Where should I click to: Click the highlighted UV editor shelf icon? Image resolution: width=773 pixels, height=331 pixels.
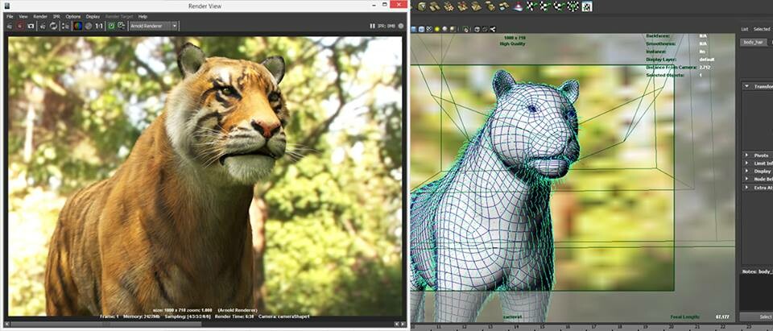(x=587, y=6)
